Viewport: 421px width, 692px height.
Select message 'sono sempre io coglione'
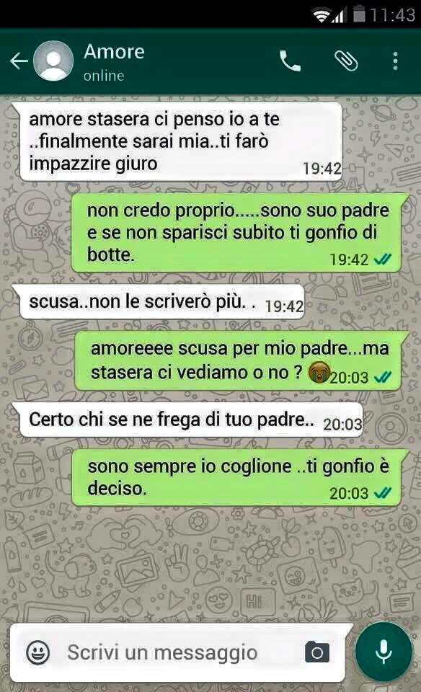(239, 477)
